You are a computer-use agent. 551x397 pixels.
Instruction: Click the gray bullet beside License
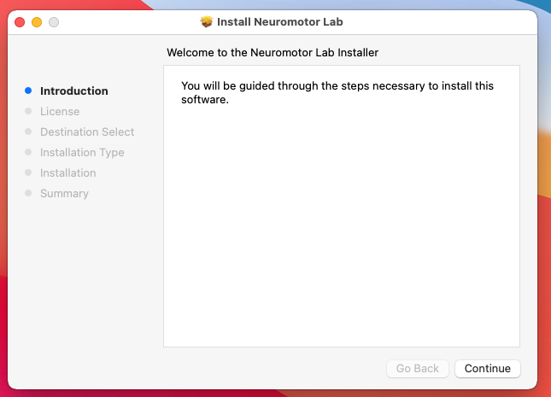click(x=28, y=111)
